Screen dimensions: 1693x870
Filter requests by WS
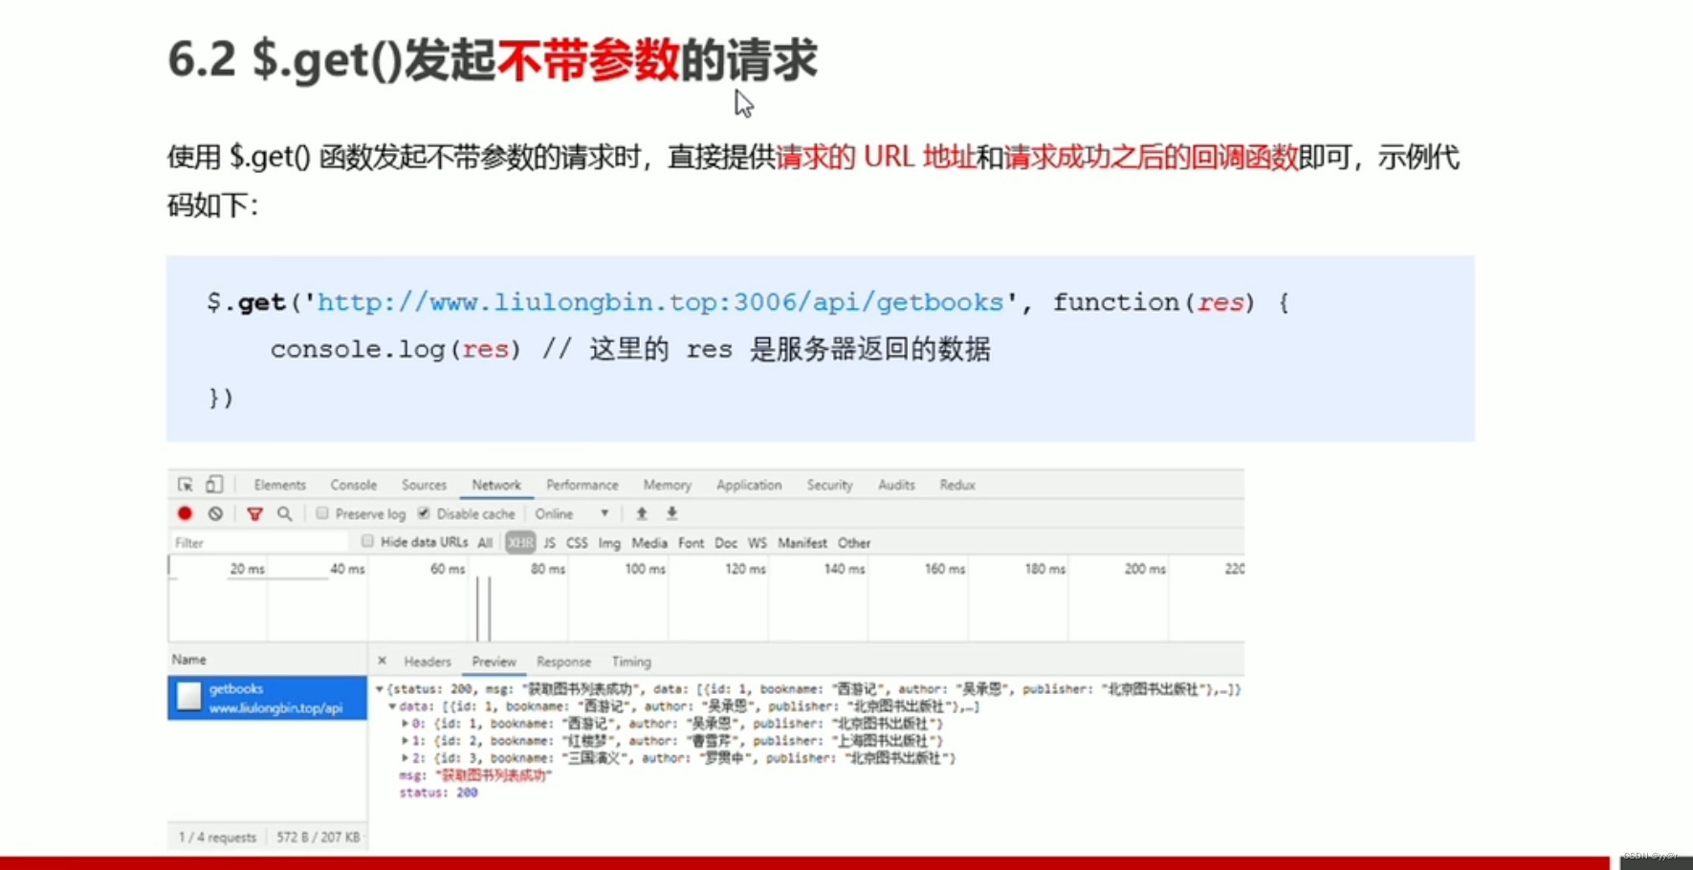(x=758, y=542)
